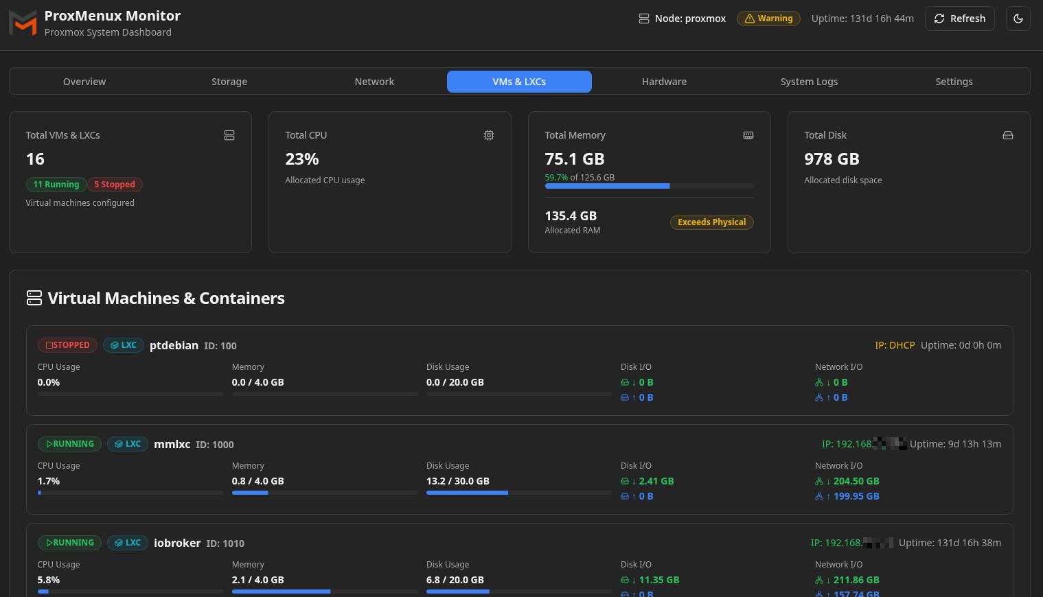Click the memory icon on Total Memory card
The width and height of the screenshot is (1043, 597).
(748, 135)
